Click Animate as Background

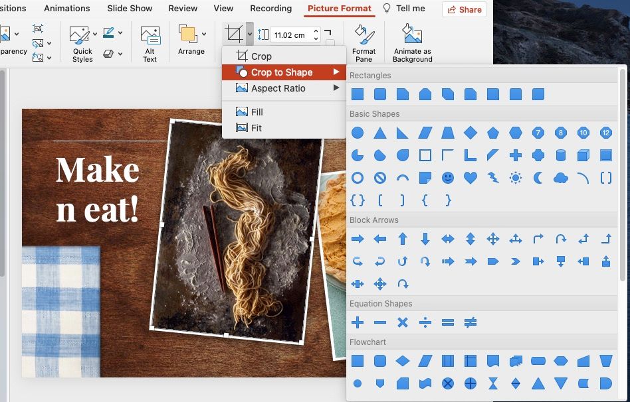click(412, 44)
